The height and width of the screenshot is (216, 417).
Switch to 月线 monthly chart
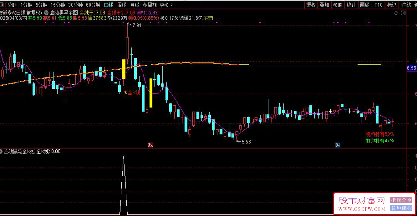(x=135, y=5)
